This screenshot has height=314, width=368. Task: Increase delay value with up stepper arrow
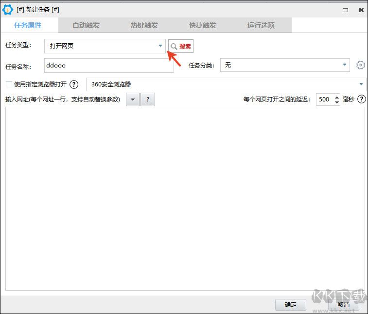click(337, 97)
